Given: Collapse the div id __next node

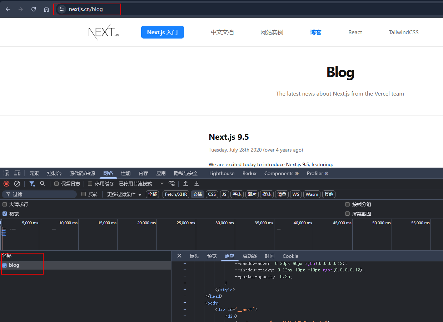Looking at the screenshot, I should pyautogui.click(x=184, y=310).
